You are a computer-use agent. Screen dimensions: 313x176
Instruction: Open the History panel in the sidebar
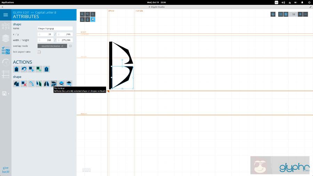pyautogui.click(x=6, y=63)
